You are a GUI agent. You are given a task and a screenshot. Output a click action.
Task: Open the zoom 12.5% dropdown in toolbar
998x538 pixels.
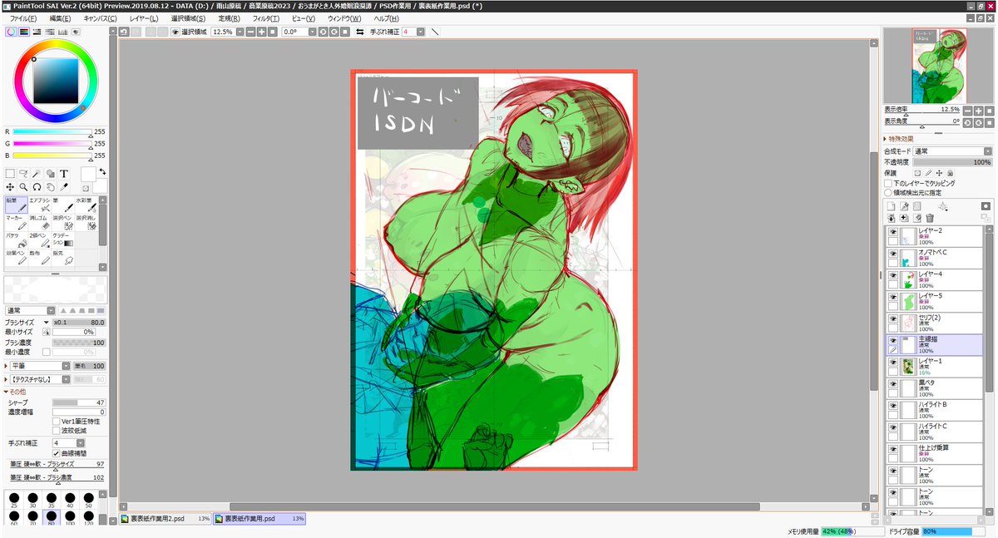(240, 32)
